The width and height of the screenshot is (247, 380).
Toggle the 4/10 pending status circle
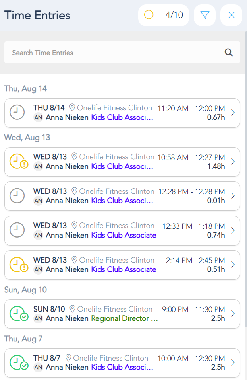[x=149, y=15]
